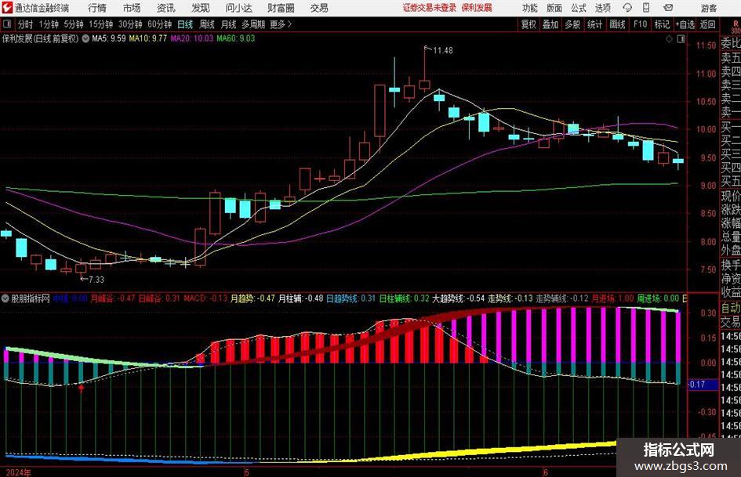Click the MA60: 9.03 indicator value

coord(236,38)
